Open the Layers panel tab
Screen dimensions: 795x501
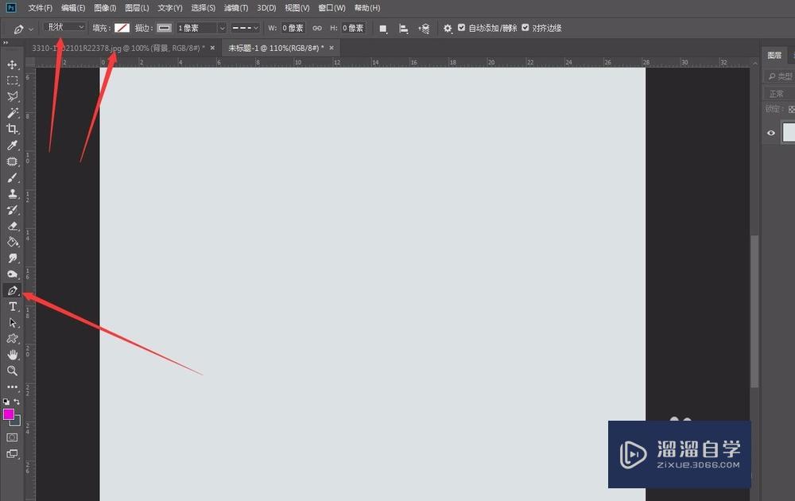click(774, 56)
